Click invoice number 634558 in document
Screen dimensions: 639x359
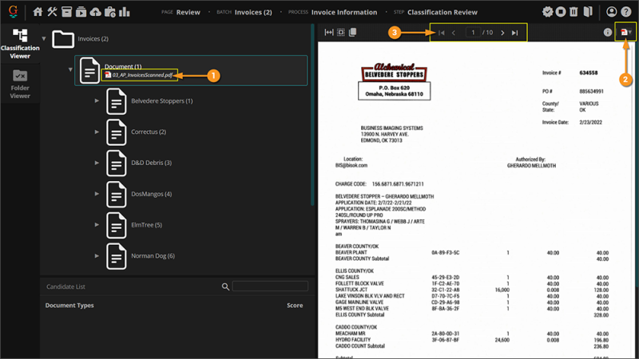589,73
